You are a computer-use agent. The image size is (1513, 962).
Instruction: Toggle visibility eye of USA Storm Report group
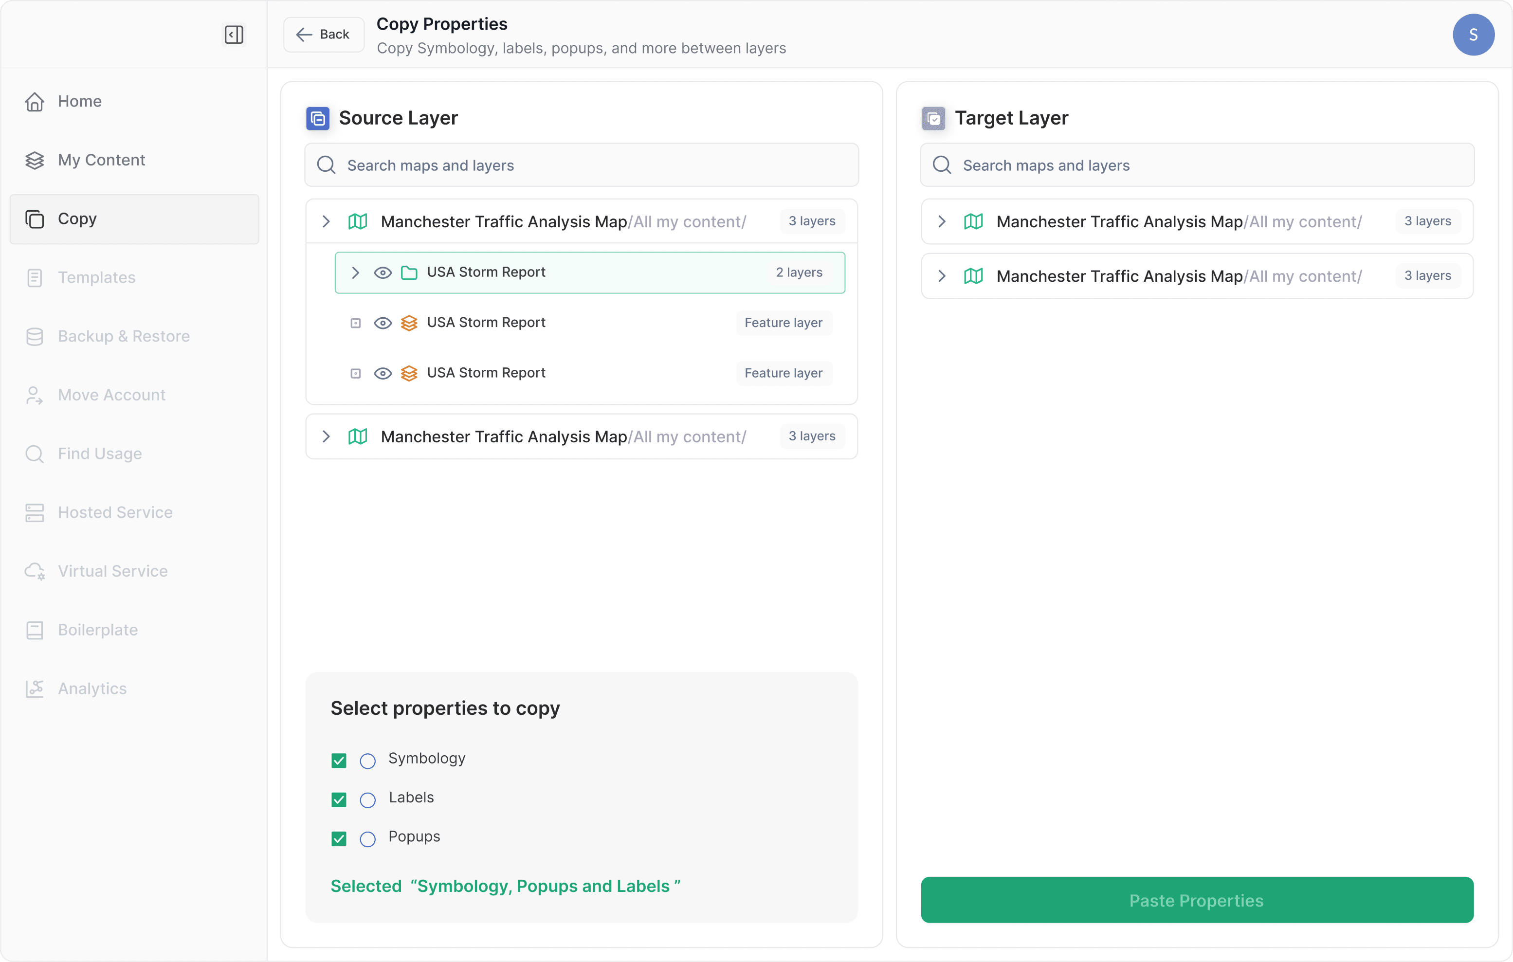coord(383,272)
